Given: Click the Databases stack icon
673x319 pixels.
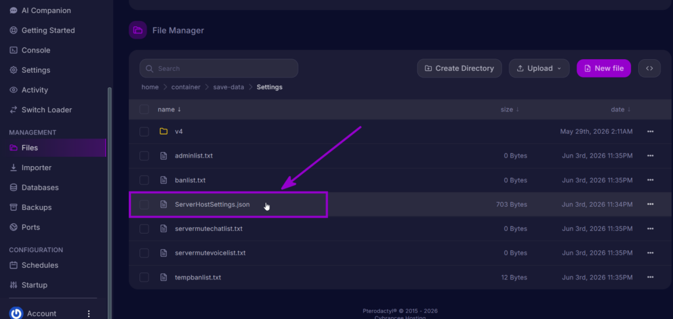Looking at the screenshot, I should point(14,187).
